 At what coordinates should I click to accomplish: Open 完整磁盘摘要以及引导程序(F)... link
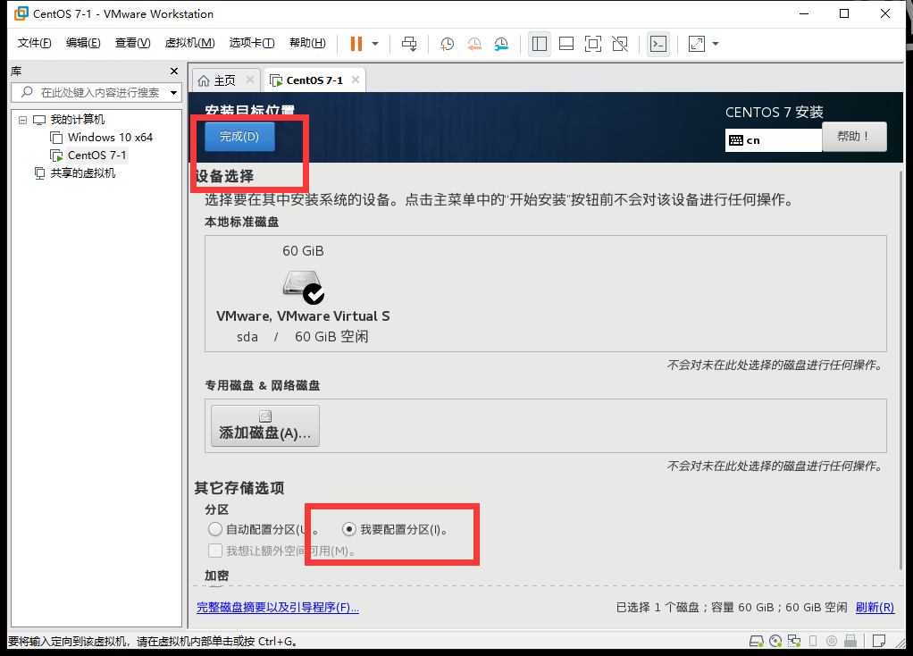pyautogui.click(x=278, y=608)
